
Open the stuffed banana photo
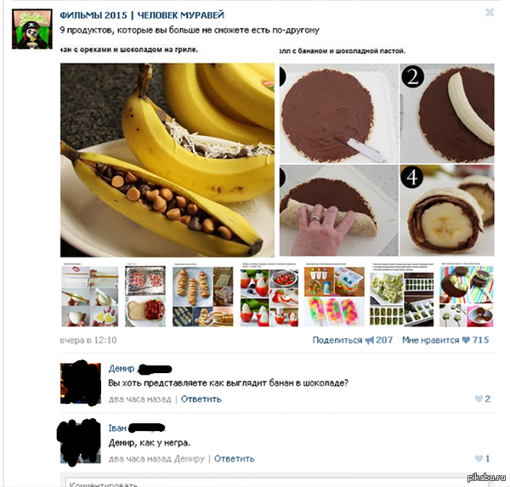pyautogui.click(x=167, y=160)
